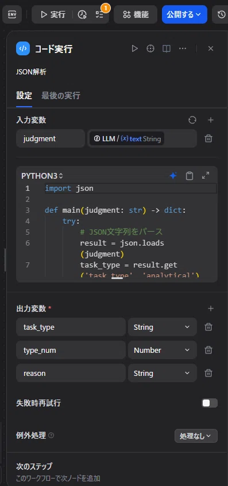This screenshot has width=228, height=486.
Task: Edit the type_num output variable name
Action: (71, 351)
